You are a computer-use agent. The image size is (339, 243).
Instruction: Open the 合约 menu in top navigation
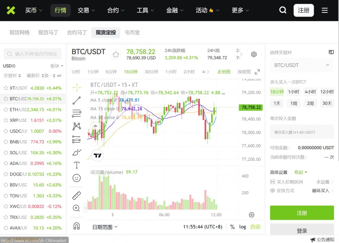[115, 10]
